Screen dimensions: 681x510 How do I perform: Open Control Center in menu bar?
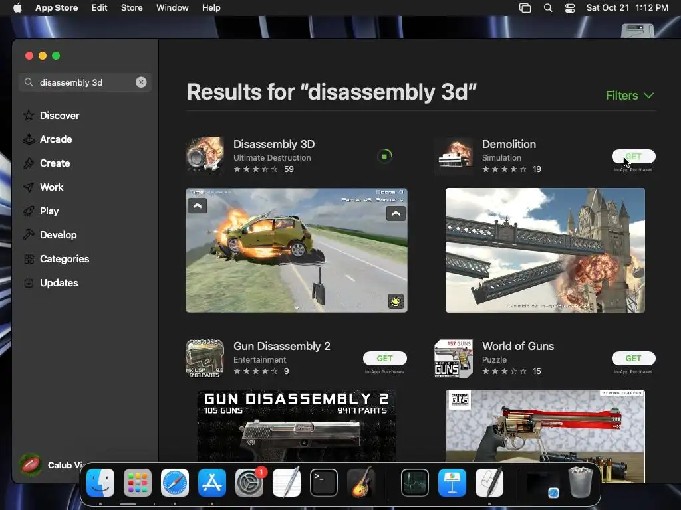click(570, 8)
